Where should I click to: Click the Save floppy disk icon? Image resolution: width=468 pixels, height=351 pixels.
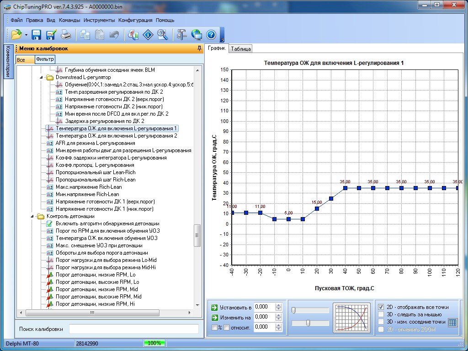pyautogui.click(x=37, y=35)
